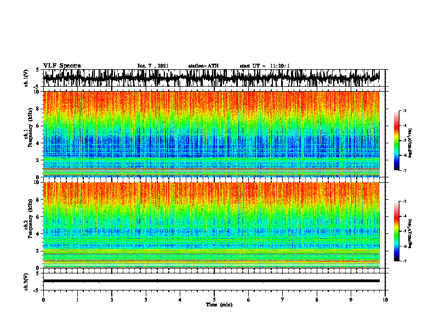
Task: Click the "-5" label on ch.1 color bar
Action: (404, 141)
